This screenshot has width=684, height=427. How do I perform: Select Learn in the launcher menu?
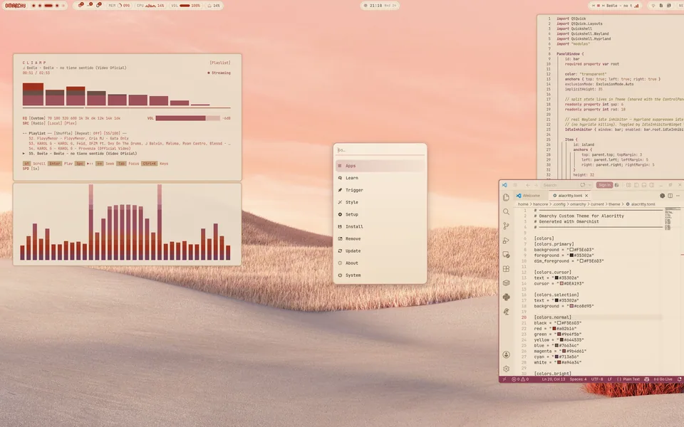380,178
